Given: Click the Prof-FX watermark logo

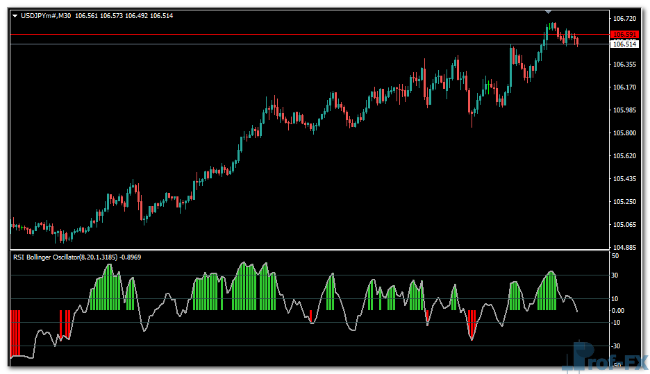Looking at the screenshot, I should click(x=604, y=359).
